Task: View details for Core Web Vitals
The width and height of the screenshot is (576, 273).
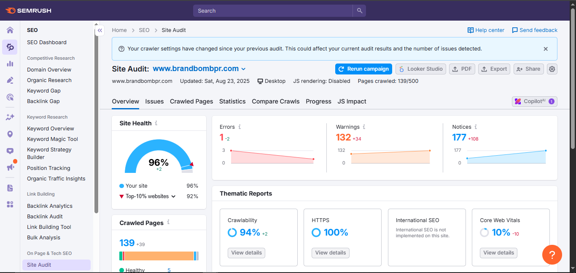Action: [x=498, y=253]
